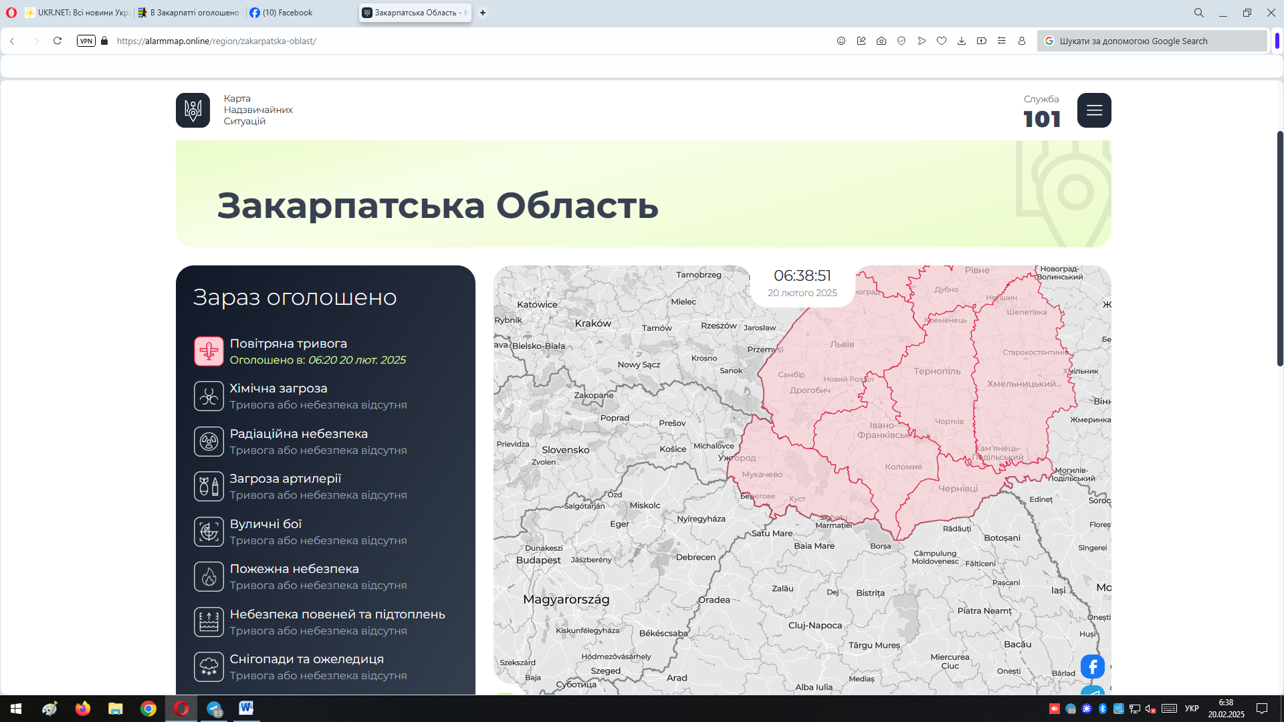
Task: Click the radiation hazard icon
Action: (209, 441)
